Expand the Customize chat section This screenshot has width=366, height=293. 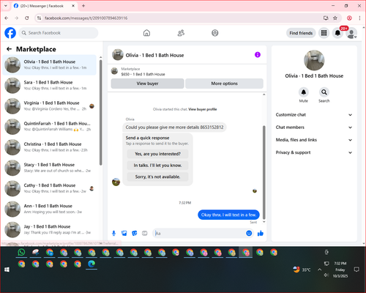click(x=314, y=115)
